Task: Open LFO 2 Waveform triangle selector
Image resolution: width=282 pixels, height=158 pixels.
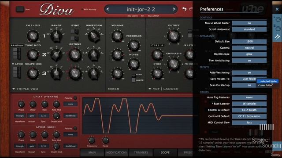Action: (x=20, y=146)
